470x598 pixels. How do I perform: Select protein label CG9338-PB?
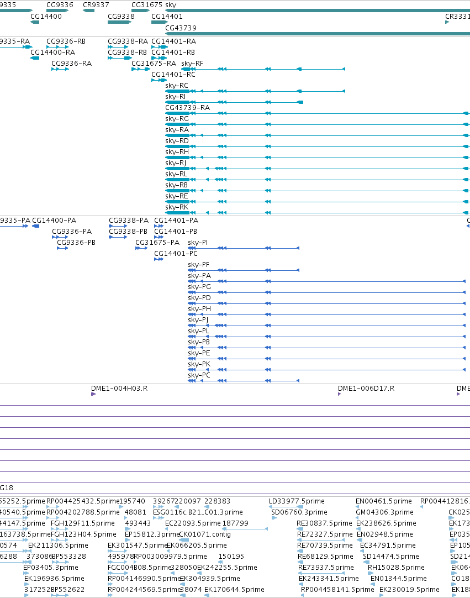pos(128,232)
